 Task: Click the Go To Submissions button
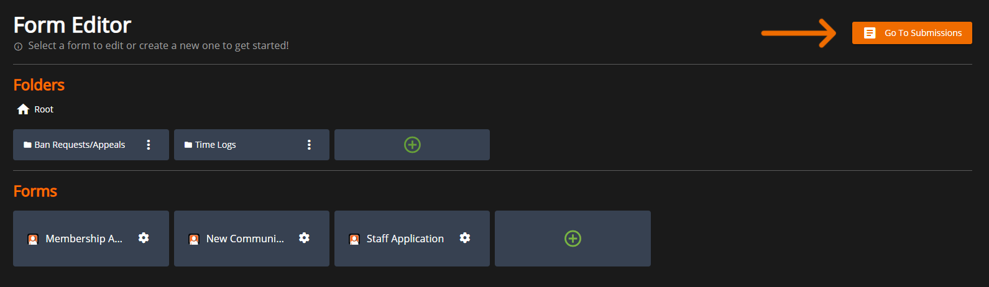tap(911, 33)
